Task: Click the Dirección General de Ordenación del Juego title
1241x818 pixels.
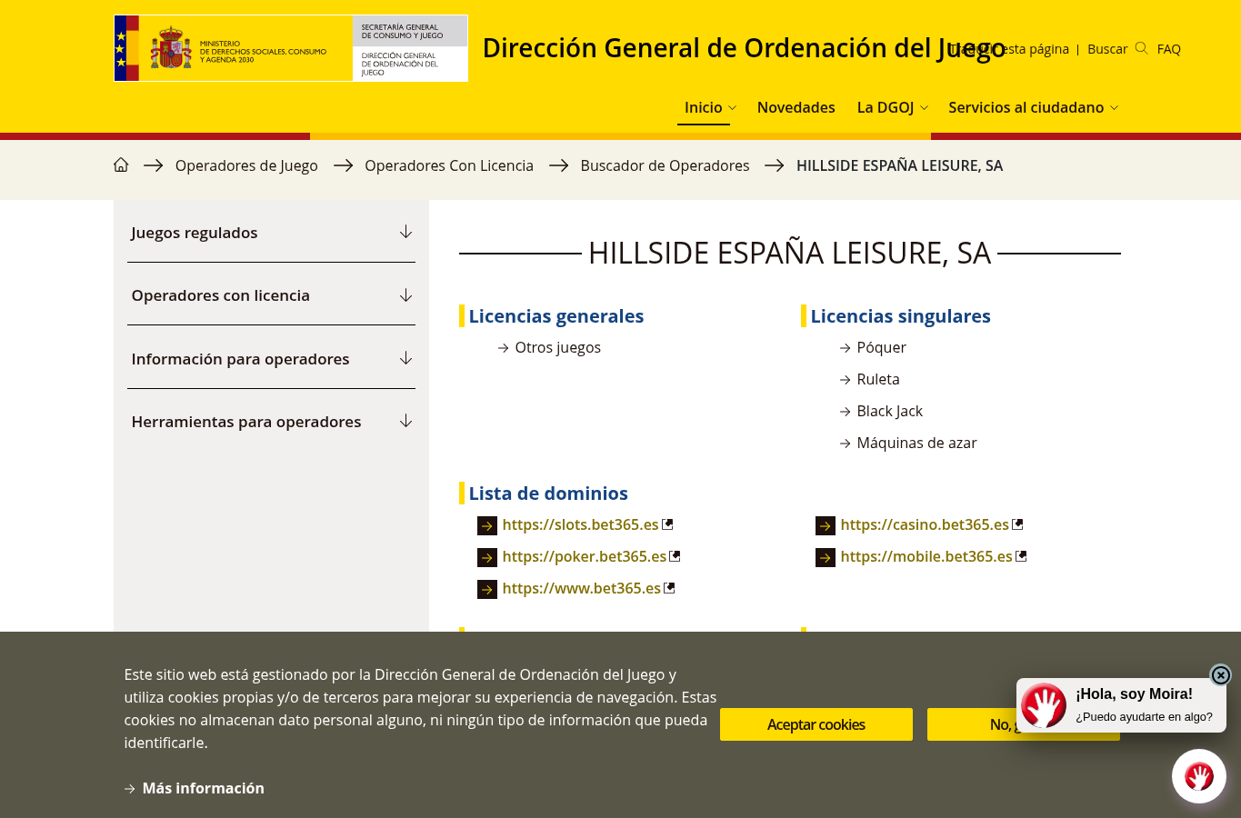Action: click(744, 48)
